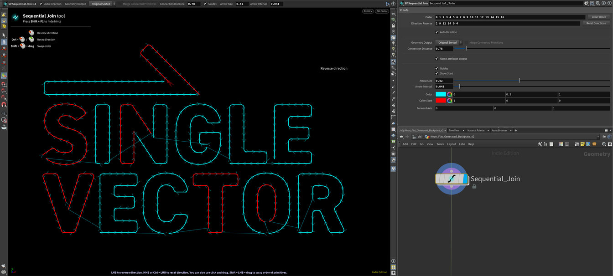Open the SV Sequential Join online help icon
613x276 pixels.
coord(610,3)
